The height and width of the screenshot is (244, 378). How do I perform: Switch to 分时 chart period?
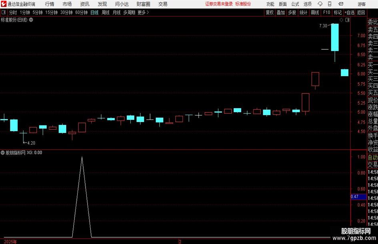(13, 12)
